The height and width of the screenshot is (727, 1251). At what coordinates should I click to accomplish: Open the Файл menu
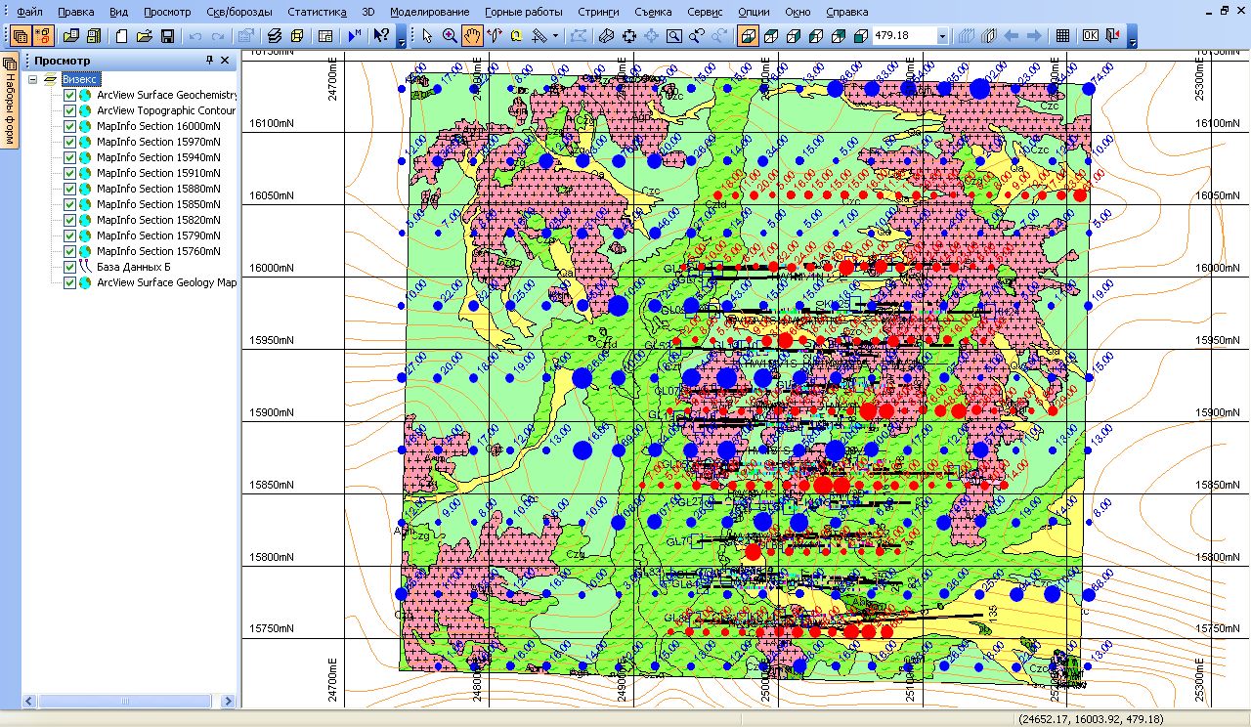click(29, 12)
